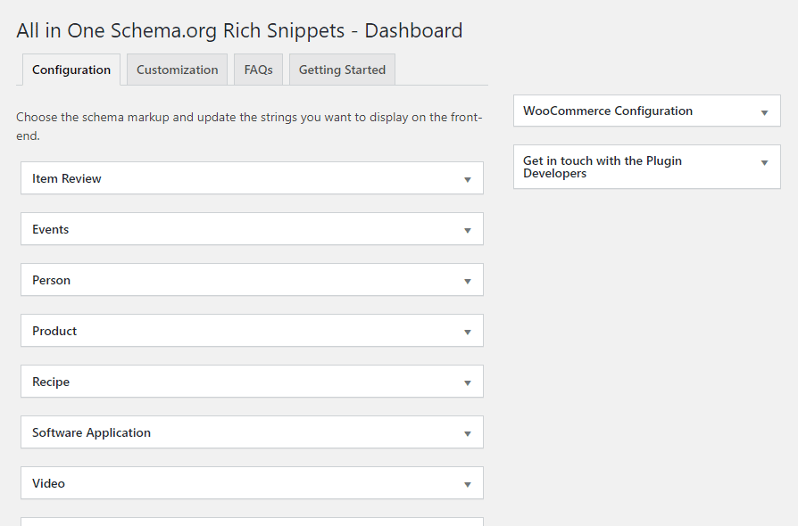798x526 pixels.
Task: Expand the Item Review arrow icon
Action: 467,179
